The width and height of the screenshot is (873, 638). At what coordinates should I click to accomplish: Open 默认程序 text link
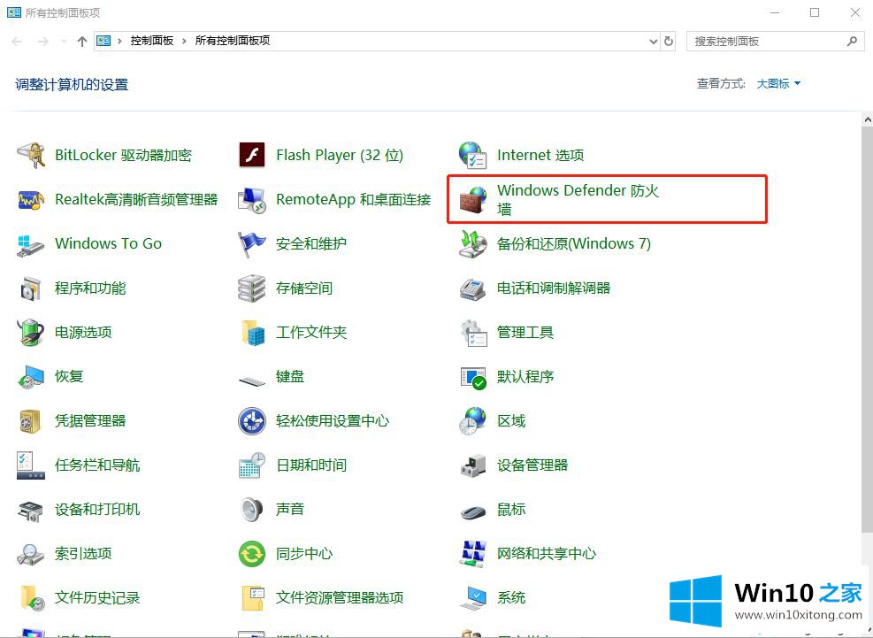coord(525,377)
